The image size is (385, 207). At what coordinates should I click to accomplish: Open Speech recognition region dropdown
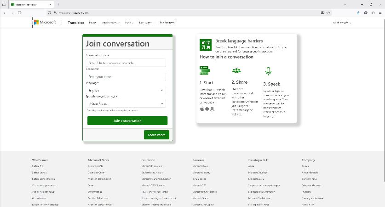point(126,103)
